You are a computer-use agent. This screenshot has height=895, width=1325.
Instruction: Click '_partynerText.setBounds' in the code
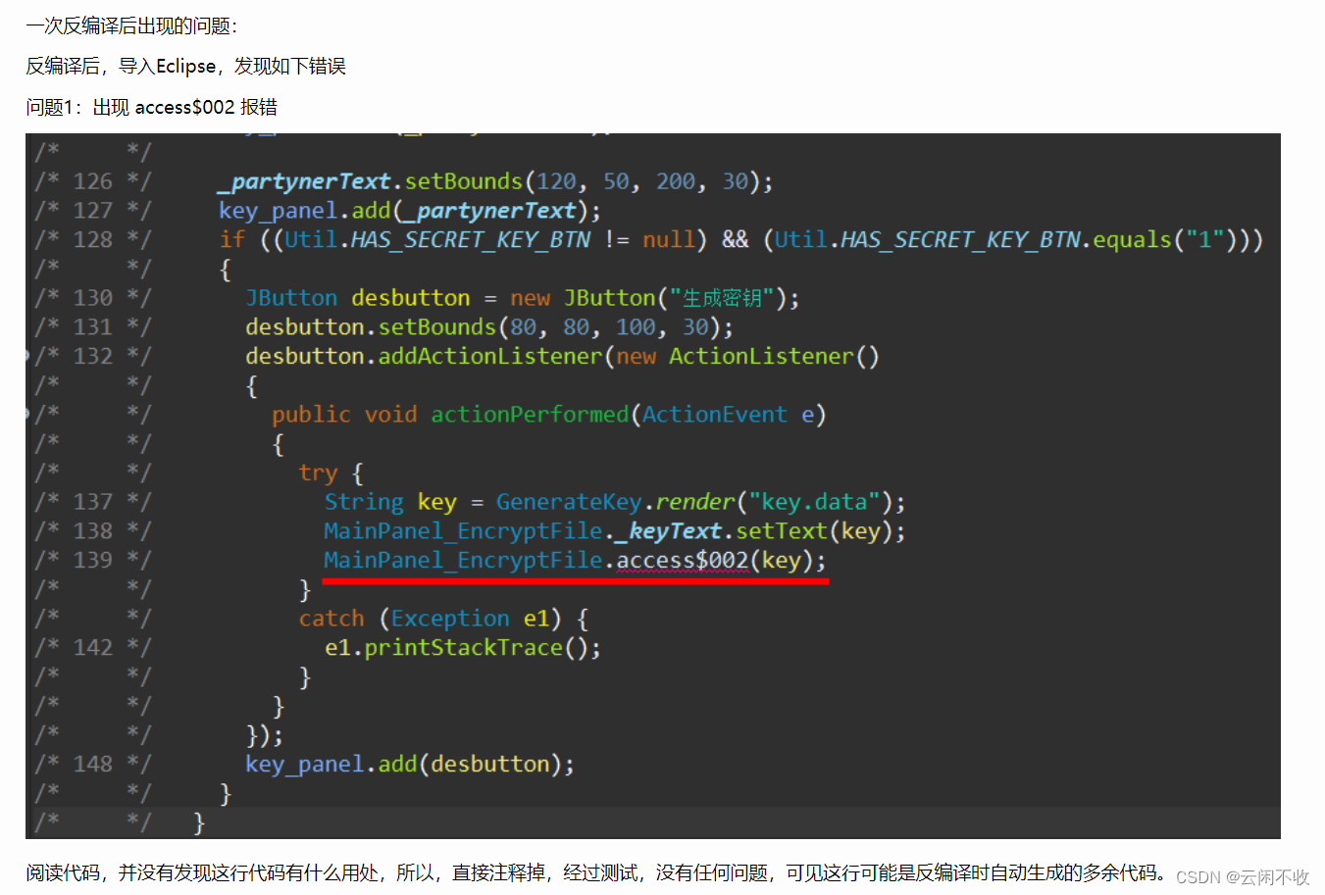[371, 181]
